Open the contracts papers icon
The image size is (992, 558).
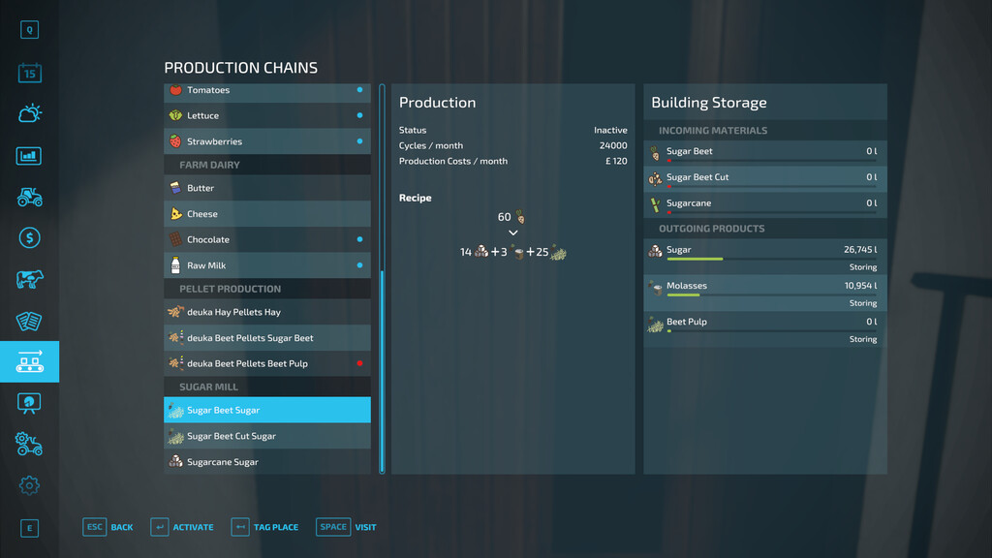tap(29, 318)
